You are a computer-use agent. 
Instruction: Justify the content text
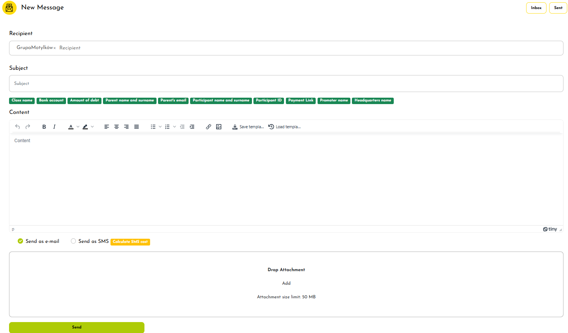click(x=137, y=127)
